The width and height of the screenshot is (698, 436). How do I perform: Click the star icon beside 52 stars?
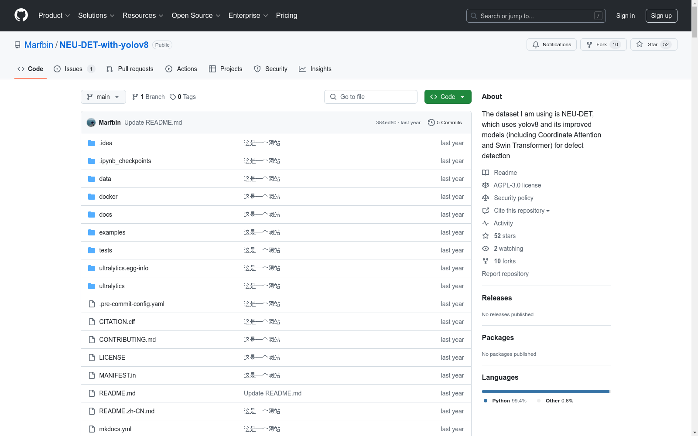[x=486, y=236]
